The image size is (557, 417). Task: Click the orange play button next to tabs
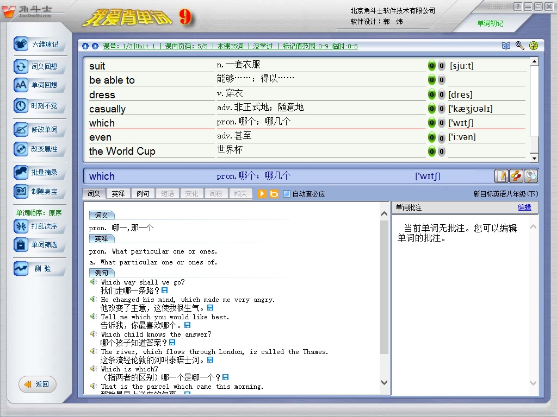tap(262, 194)
